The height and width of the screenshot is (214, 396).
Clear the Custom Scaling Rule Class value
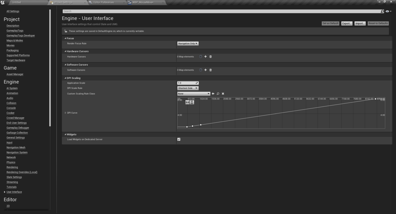(x=223, y=94)
